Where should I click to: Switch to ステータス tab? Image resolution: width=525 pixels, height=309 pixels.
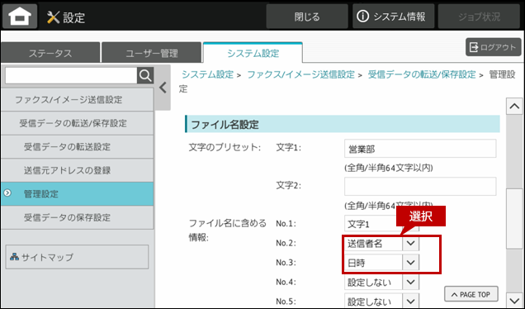tap(50, 53)
